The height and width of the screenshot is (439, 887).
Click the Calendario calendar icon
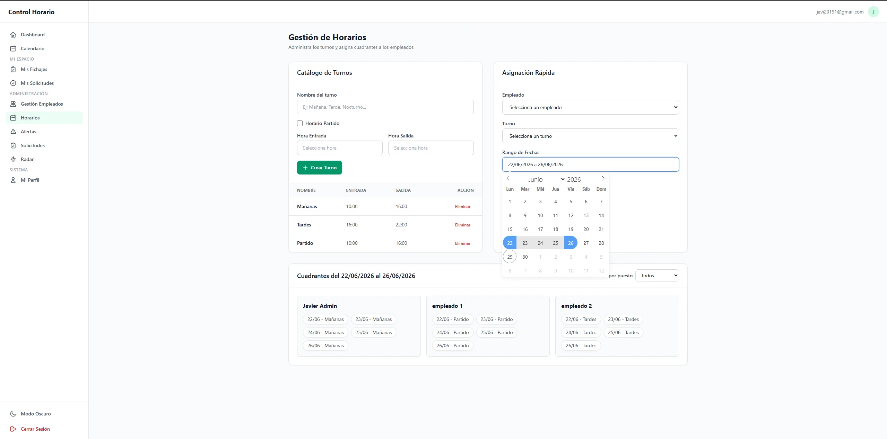[13, 48]
